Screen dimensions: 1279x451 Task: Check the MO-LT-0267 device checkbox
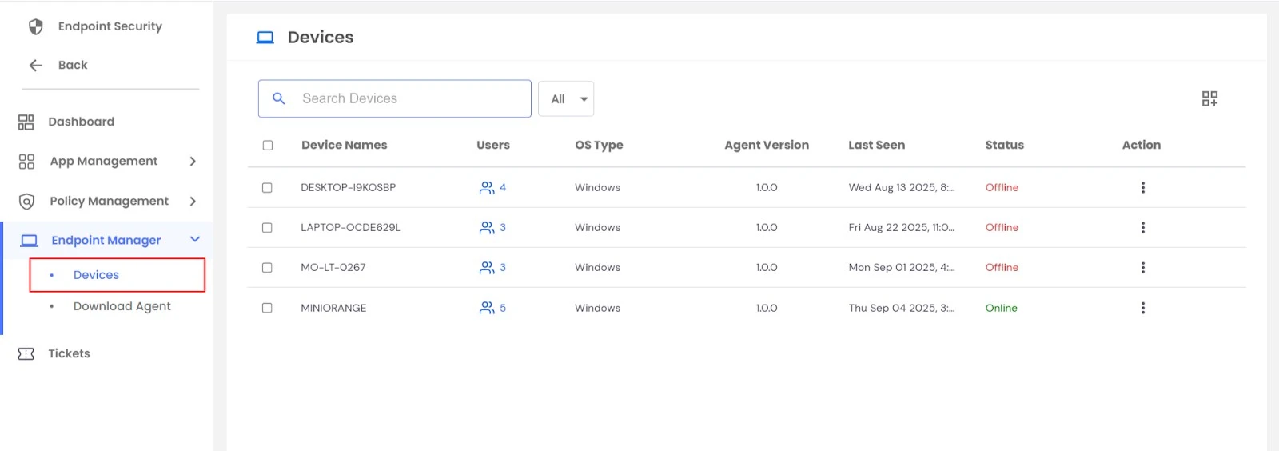click(x=267, y=268)
